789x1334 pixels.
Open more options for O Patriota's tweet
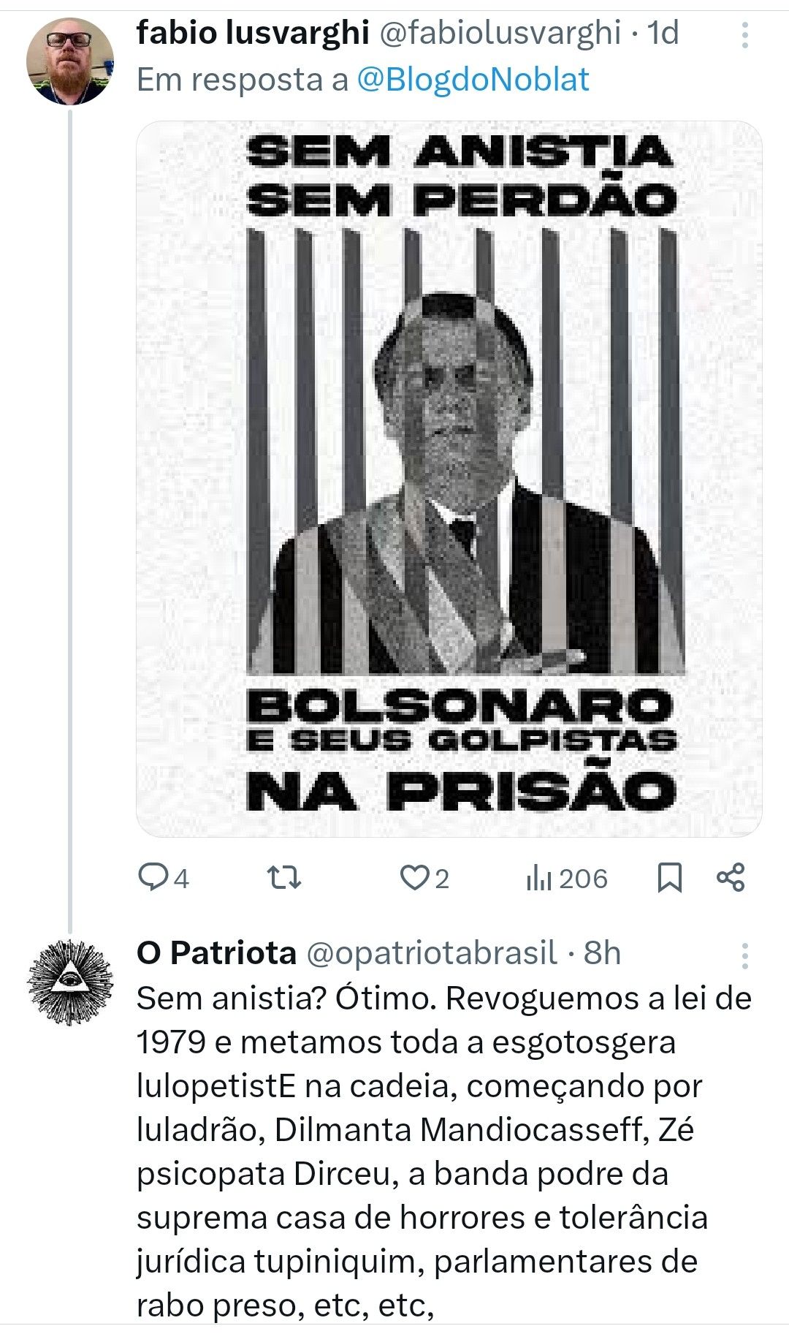click(x=744, y=955)
